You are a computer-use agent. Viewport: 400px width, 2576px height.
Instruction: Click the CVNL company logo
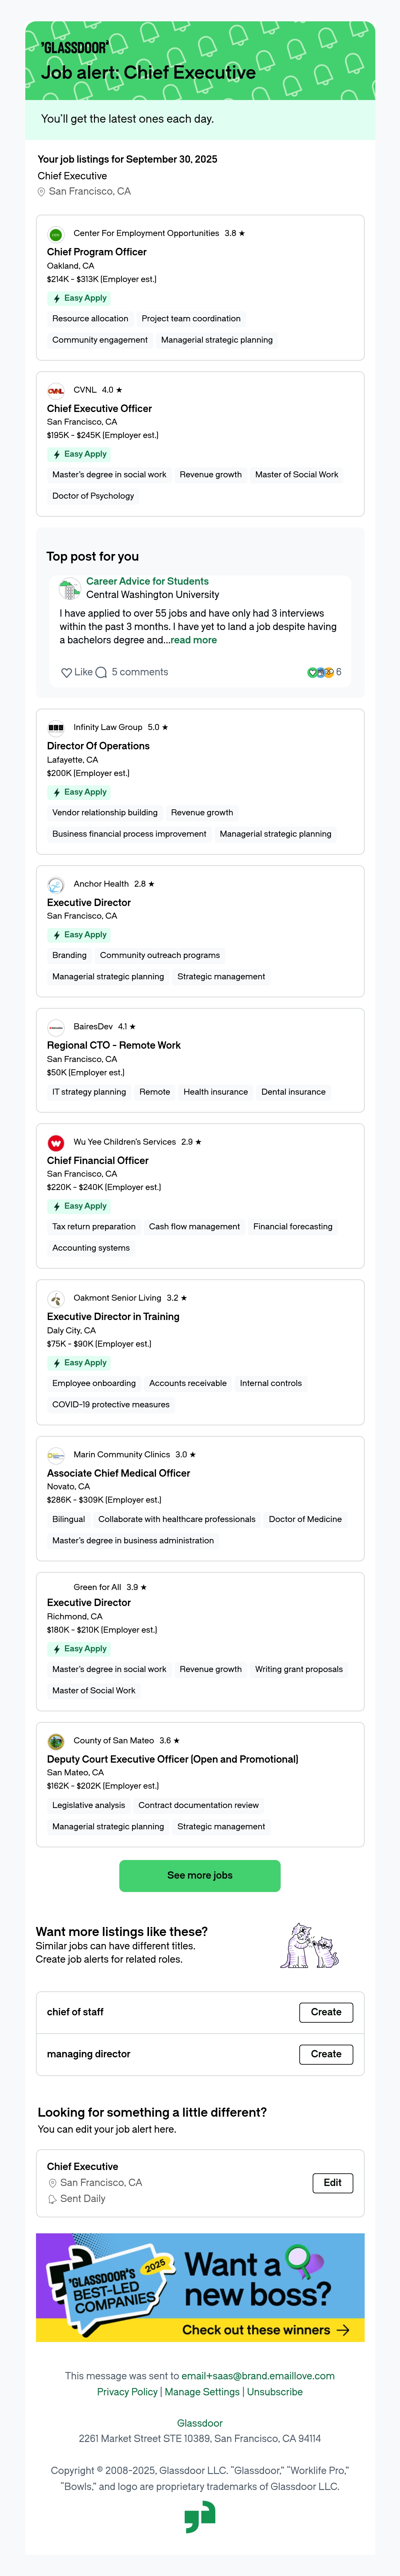(x=56, y=391)
